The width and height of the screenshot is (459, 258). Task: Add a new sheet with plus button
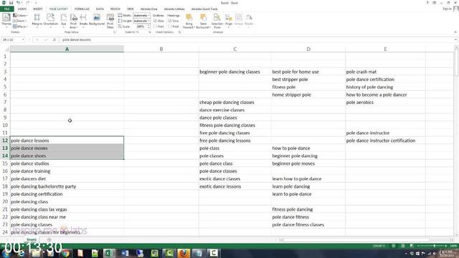(49, 239)
